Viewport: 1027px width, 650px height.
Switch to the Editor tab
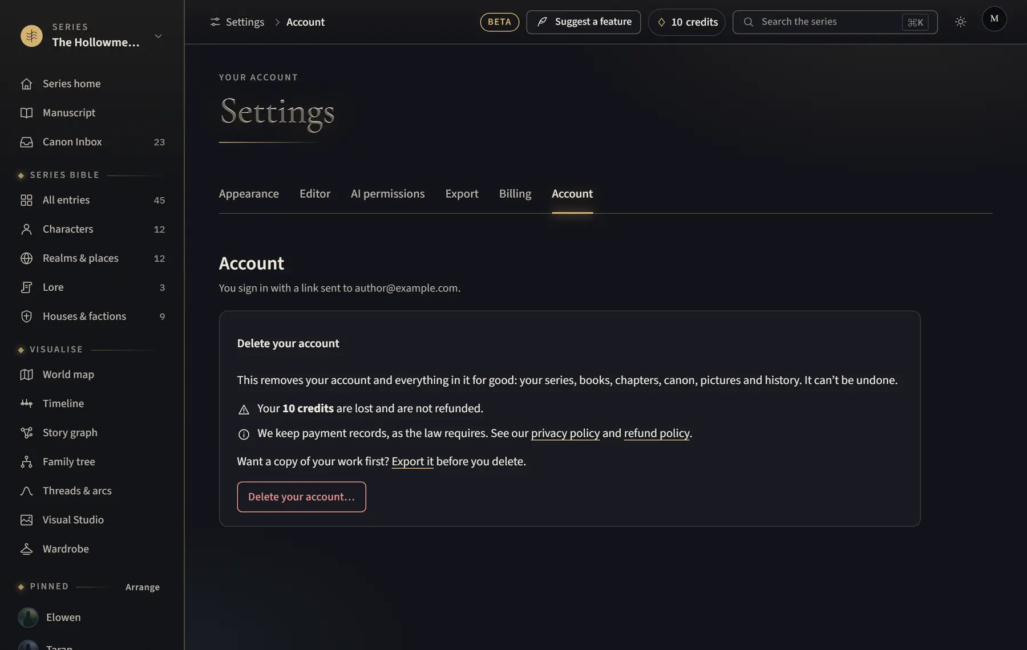pyautogui.click(x=315, y=194)
